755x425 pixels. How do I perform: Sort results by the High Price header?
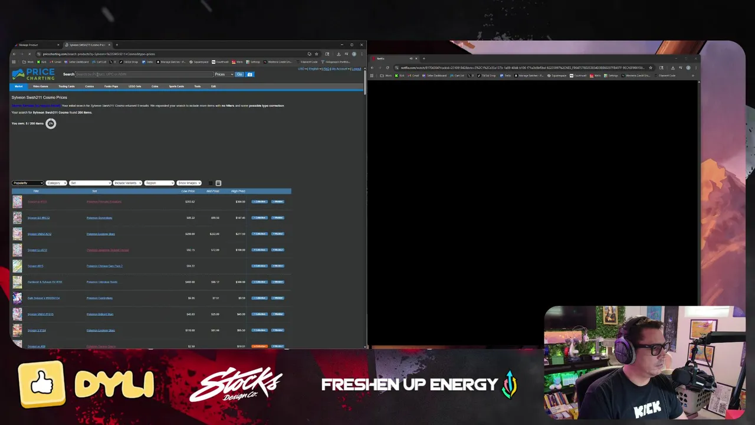238,191
